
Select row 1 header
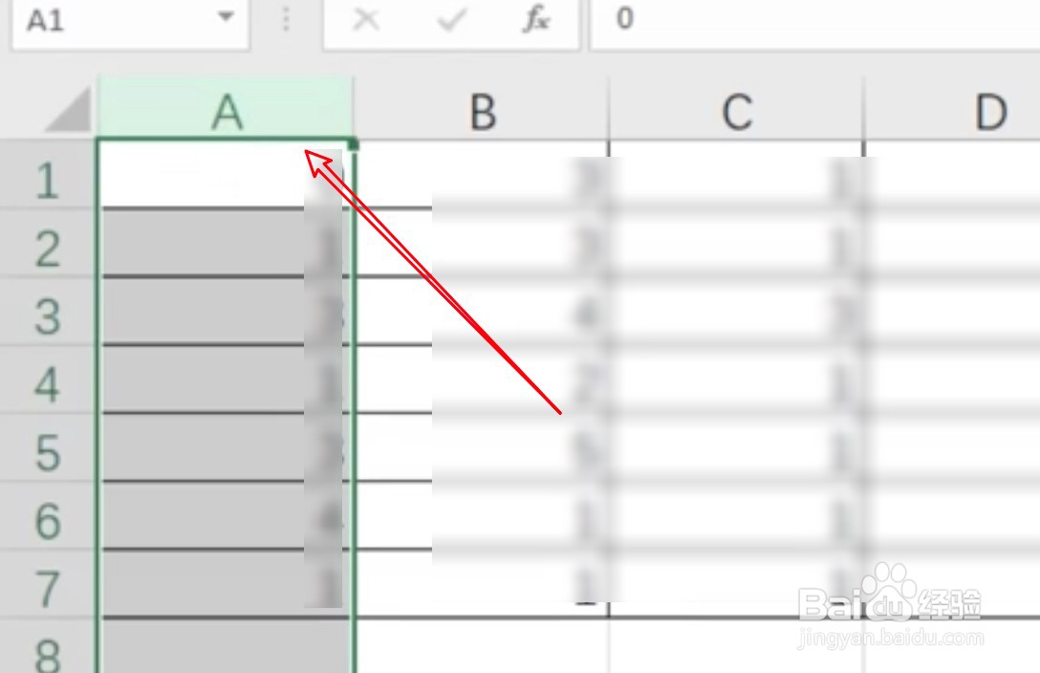pos(48,174)
